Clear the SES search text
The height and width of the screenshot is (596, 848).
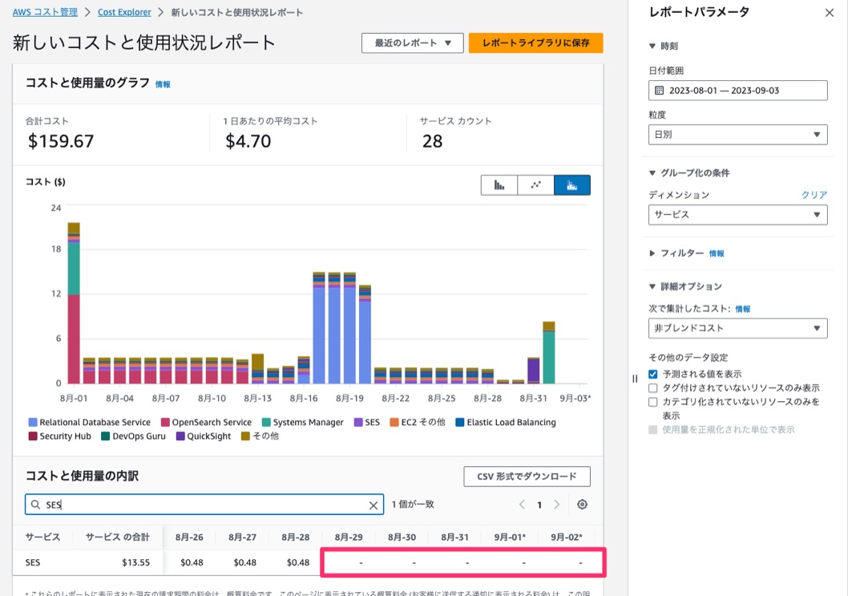pos(374,505)
